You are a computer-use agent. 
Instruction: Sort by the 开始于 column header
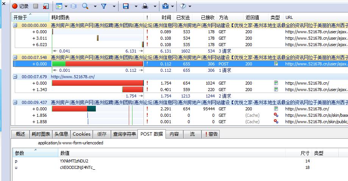tap(30, 17)
